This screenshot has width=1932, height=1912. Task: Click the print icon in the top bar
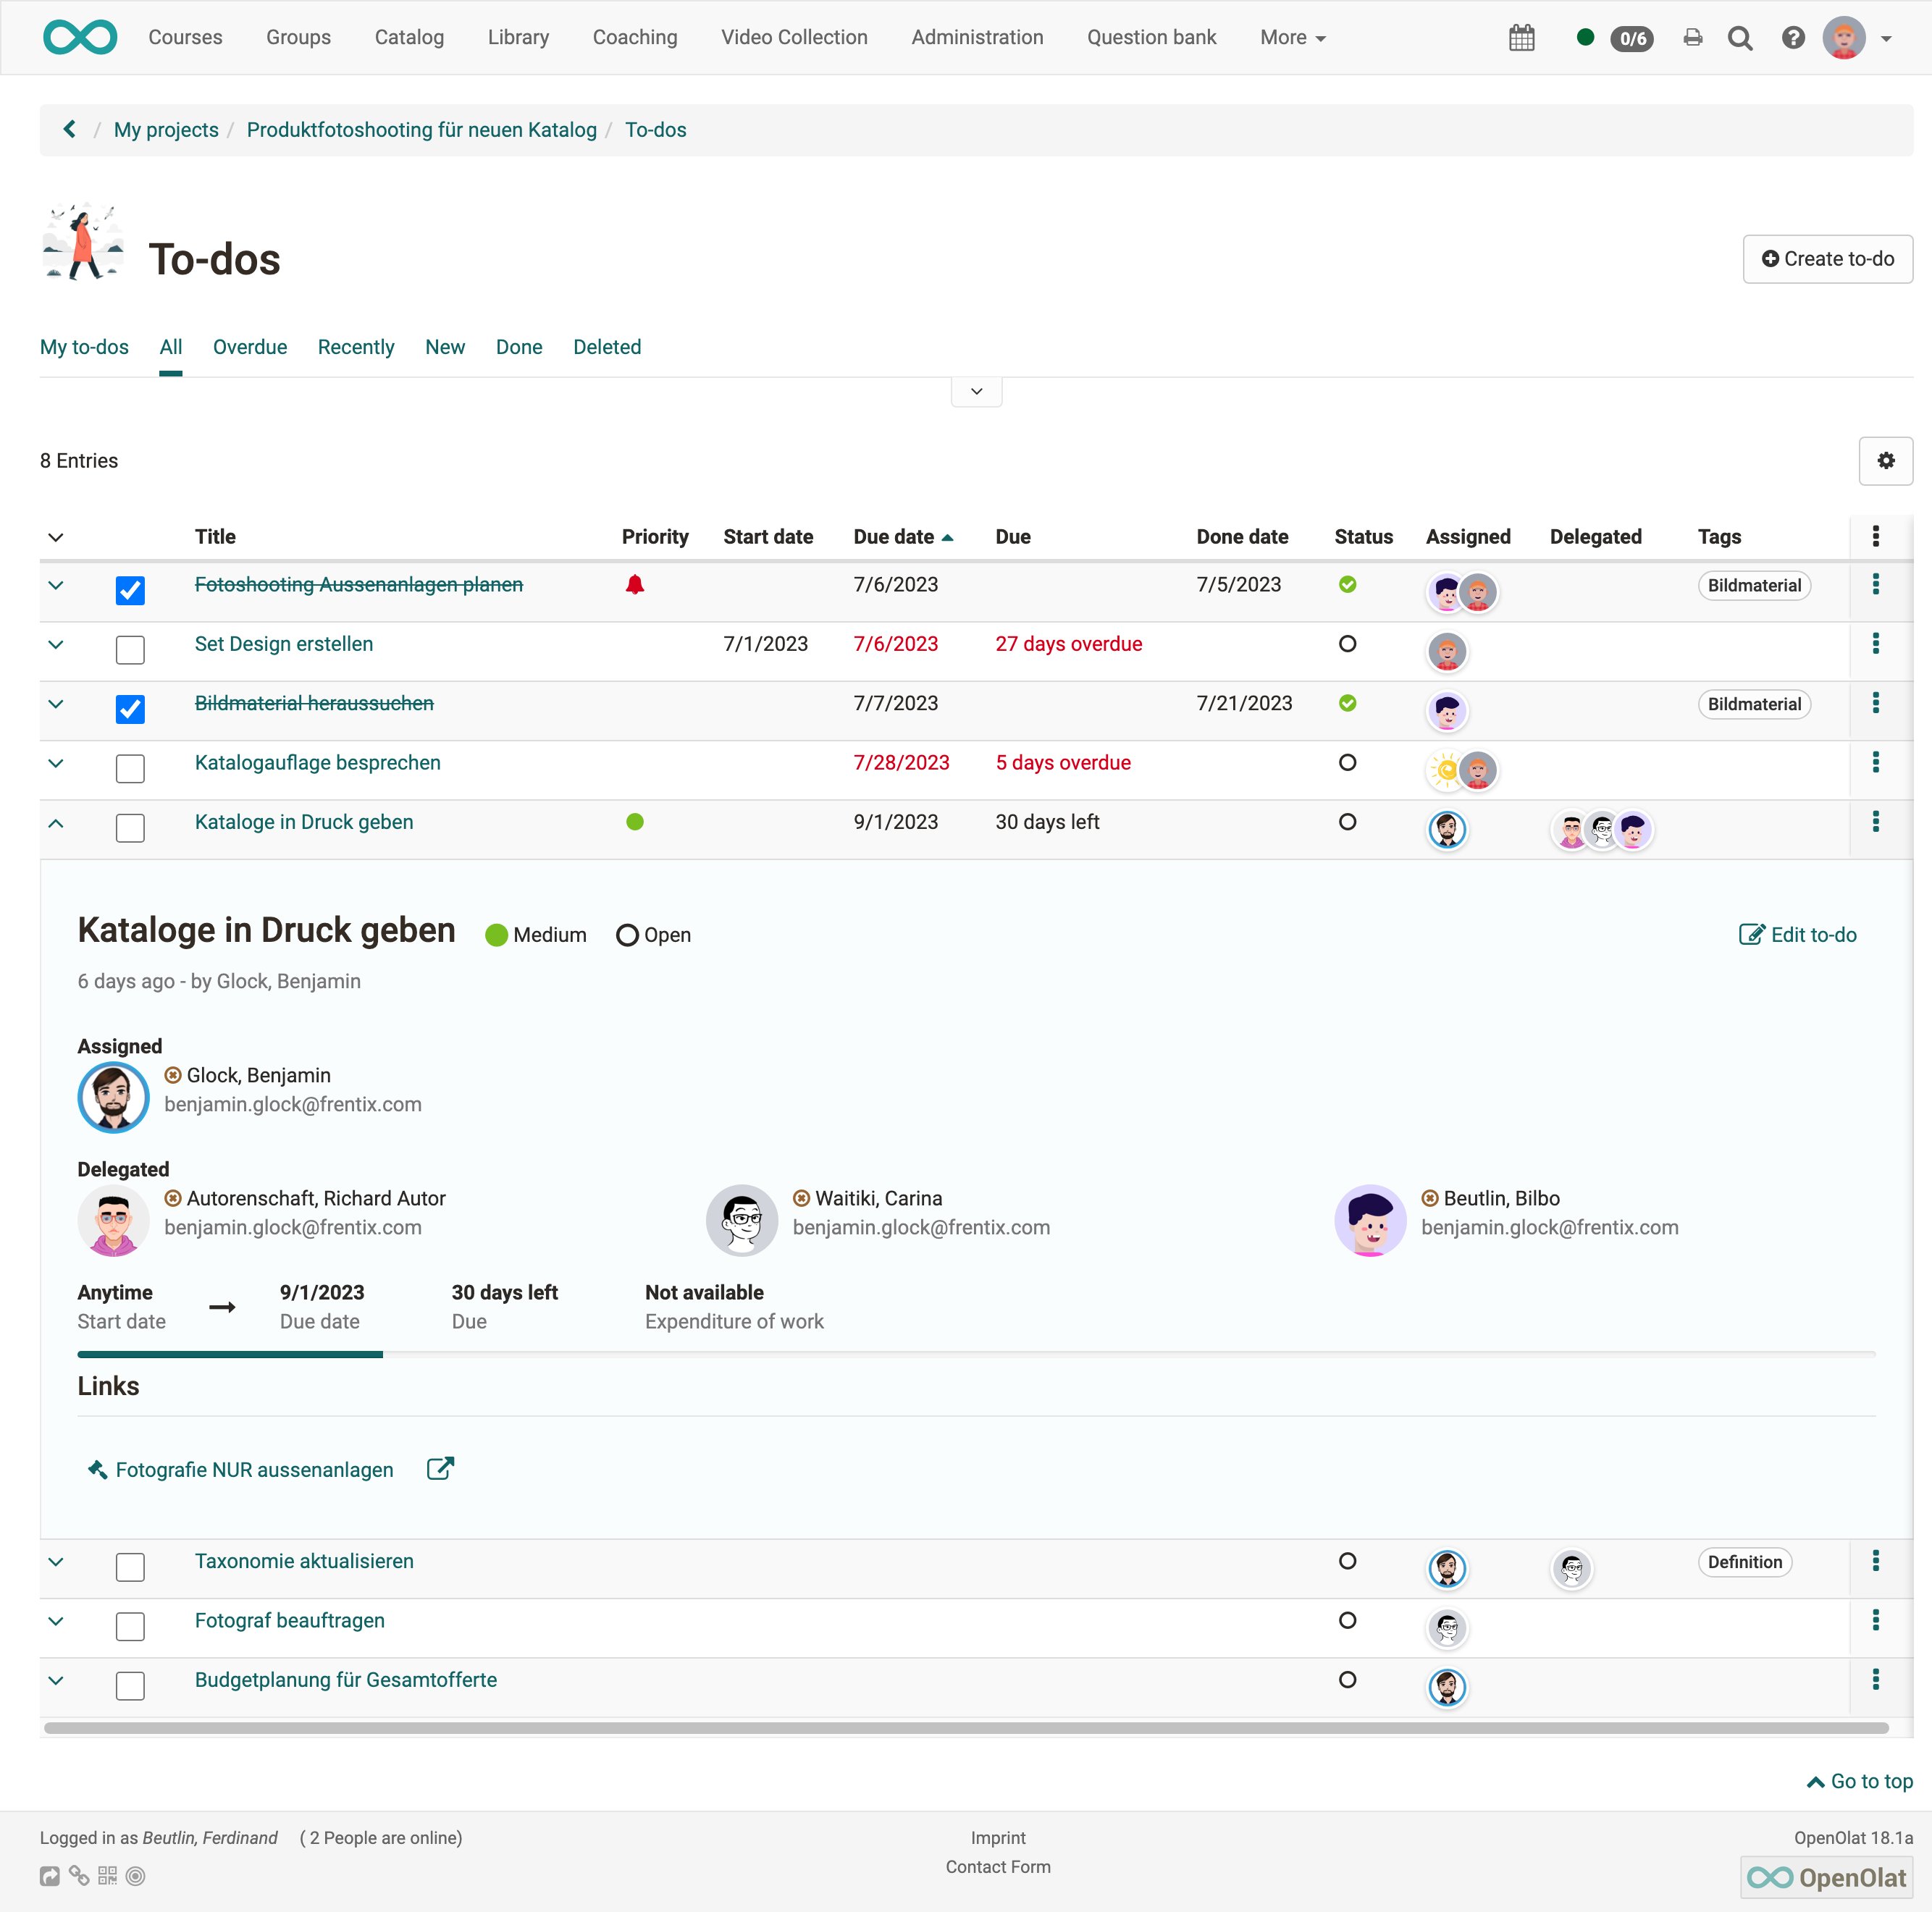[1692, 37]
